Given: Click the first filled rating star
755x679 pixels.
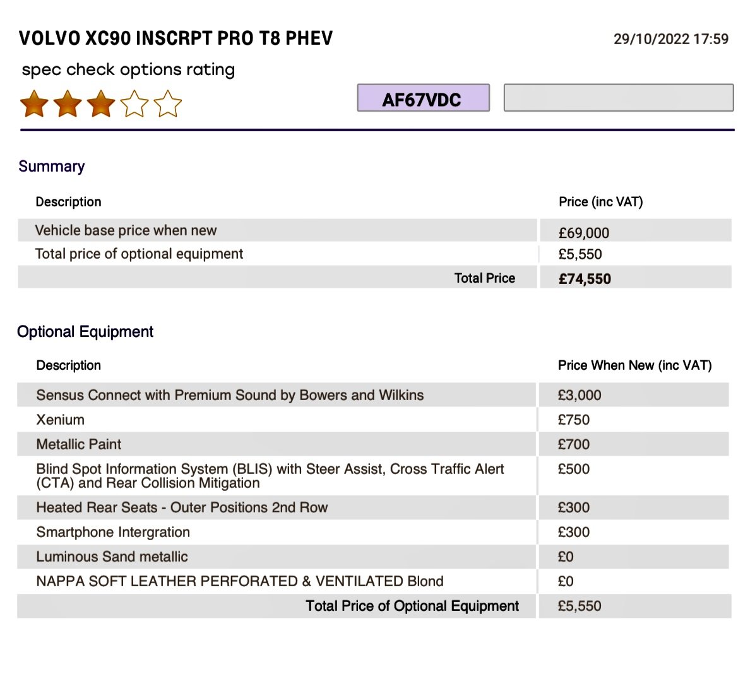Looking at the screenshot, I should click(34, 103).
